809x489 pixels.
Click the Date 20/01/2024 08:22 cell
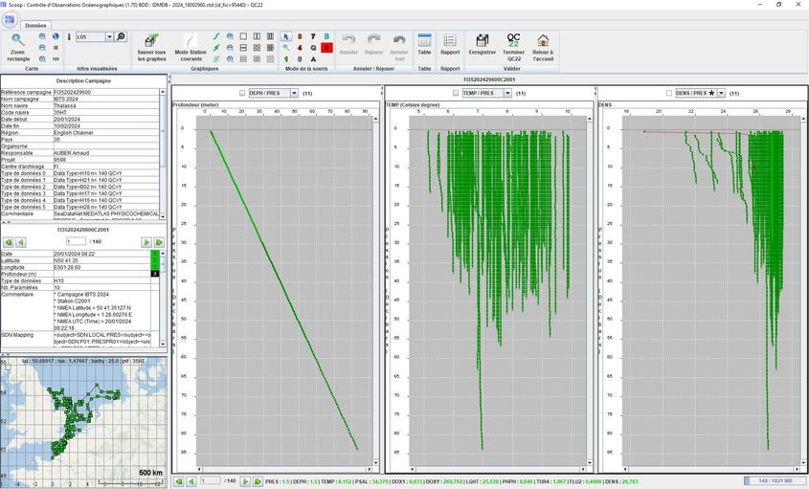click(x=101, y=255)
